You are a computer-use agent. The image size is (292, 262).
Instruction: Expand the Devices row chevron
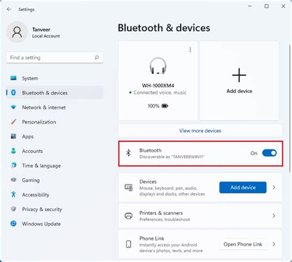point(274,187)
